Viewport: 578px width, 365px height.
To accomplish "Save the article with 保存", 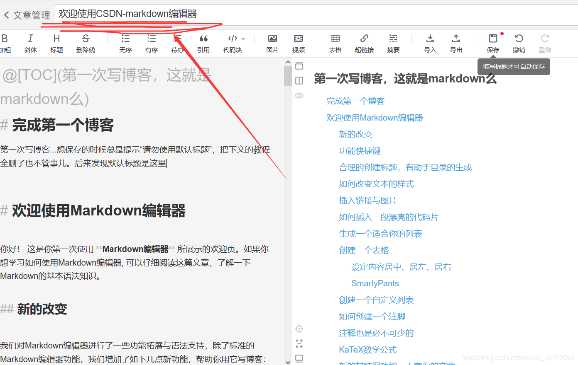I will pyautogui.click(x=493, y=43).
